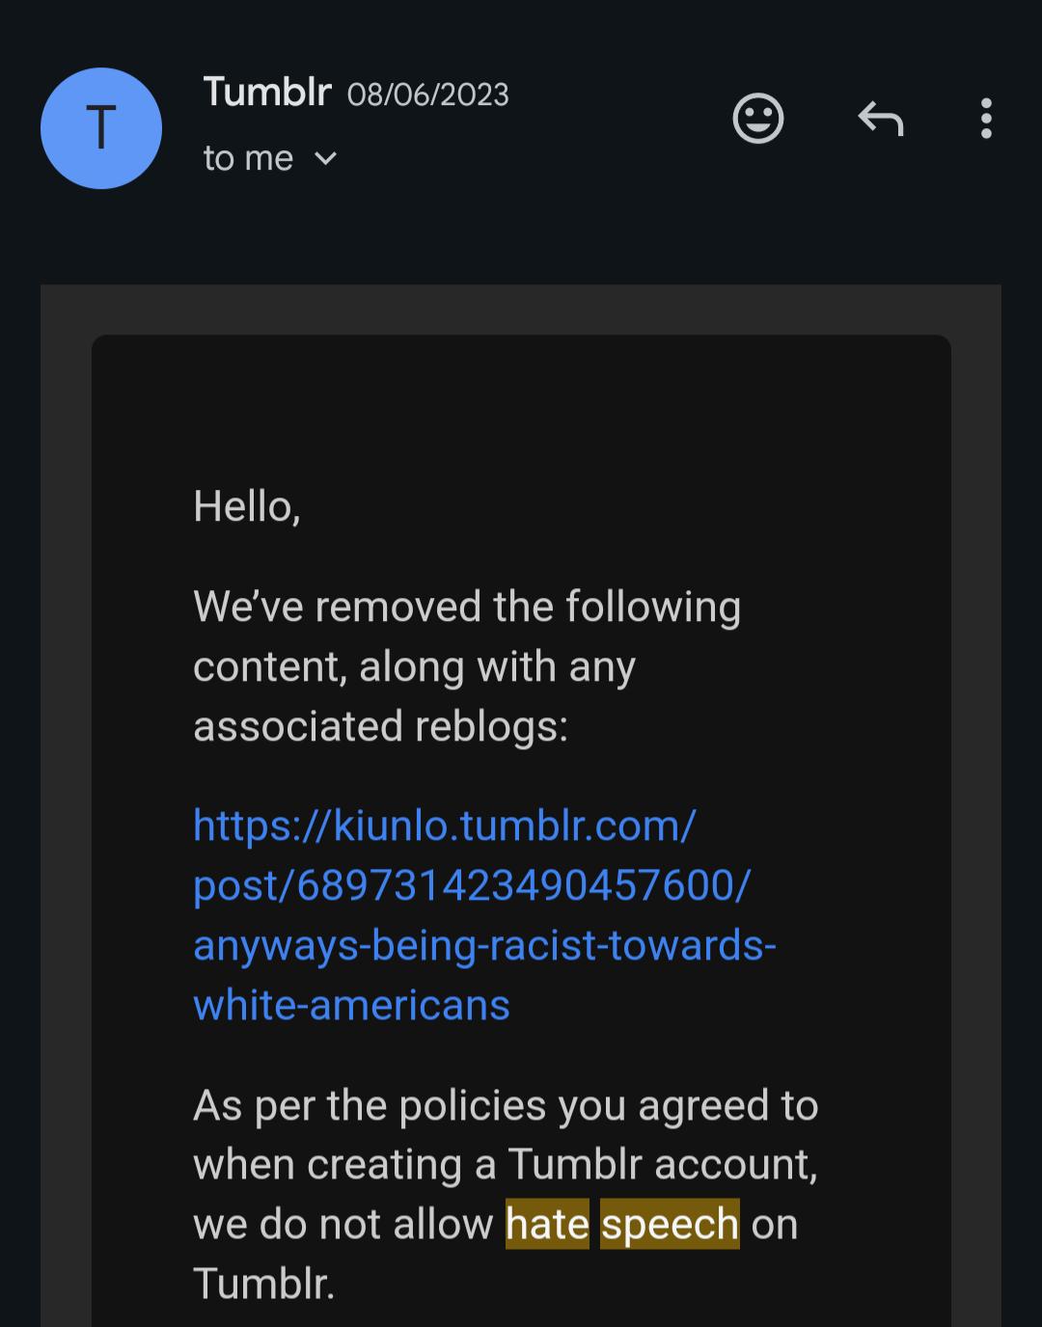Tap the 'to me' recipient text
The width and height of the screenshot is (1042, 1327).
coord(248,158)
